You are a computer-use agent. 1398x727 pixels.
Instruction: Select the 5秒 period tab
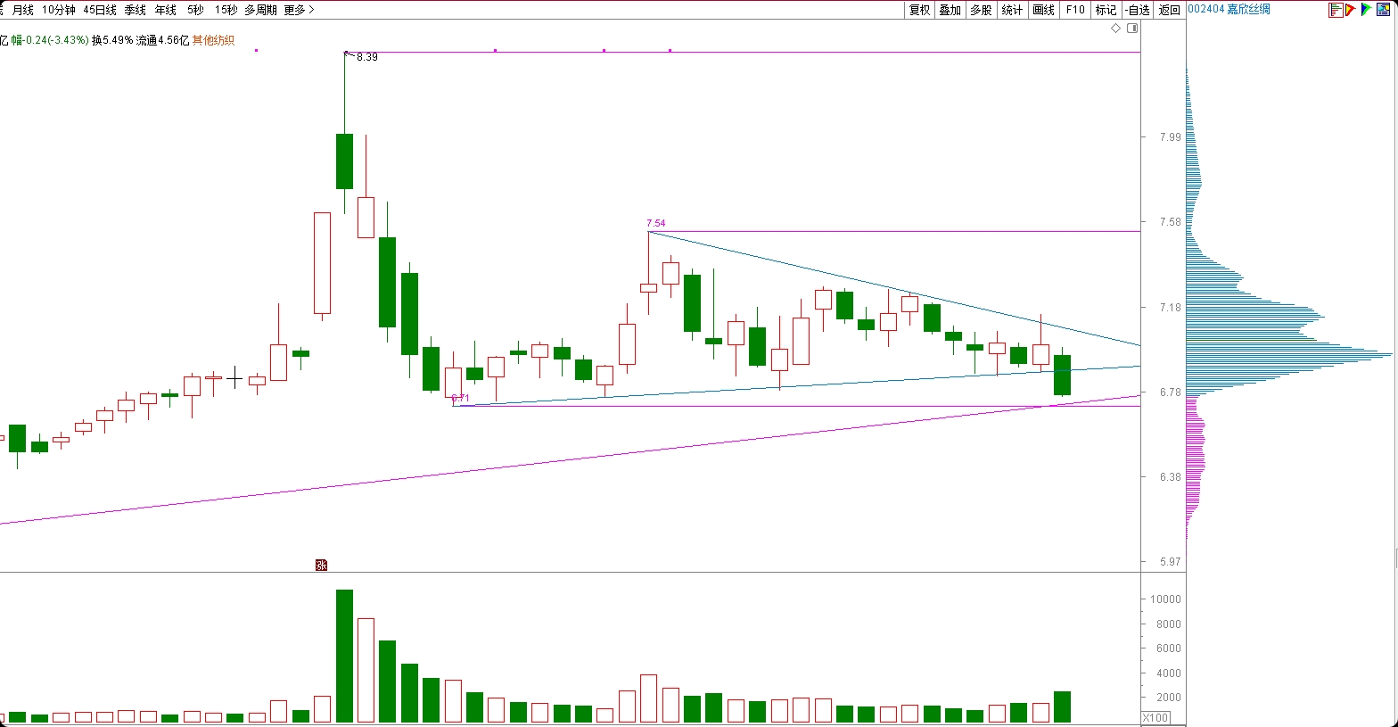tap(195, 10)
